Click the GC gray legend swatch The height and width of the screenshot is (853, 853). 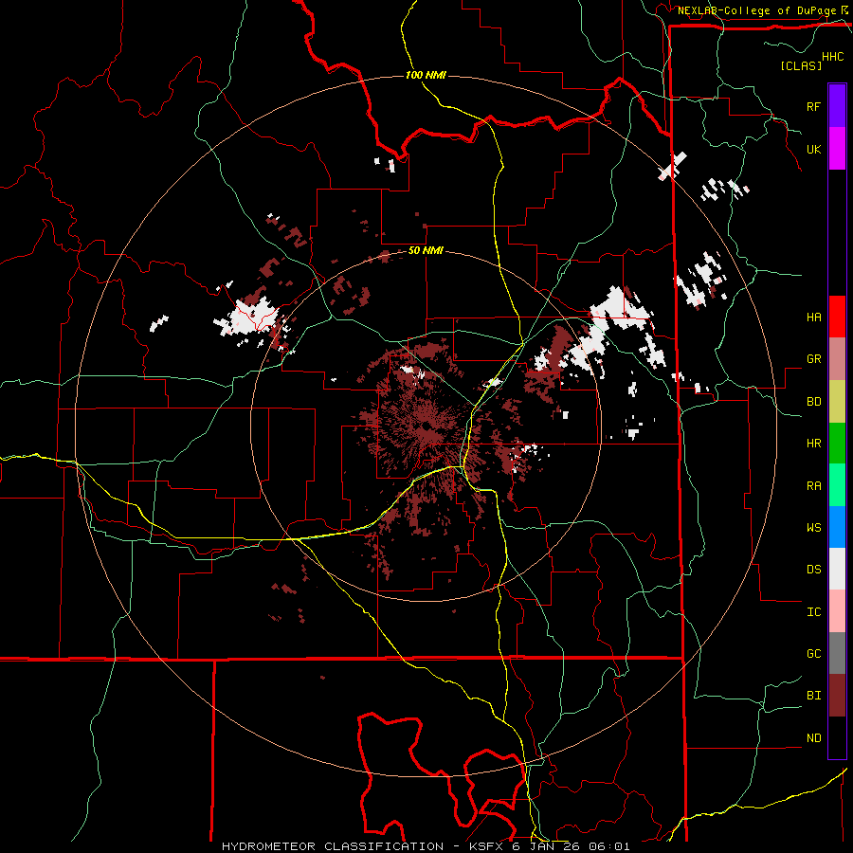(x=837, y=653)
